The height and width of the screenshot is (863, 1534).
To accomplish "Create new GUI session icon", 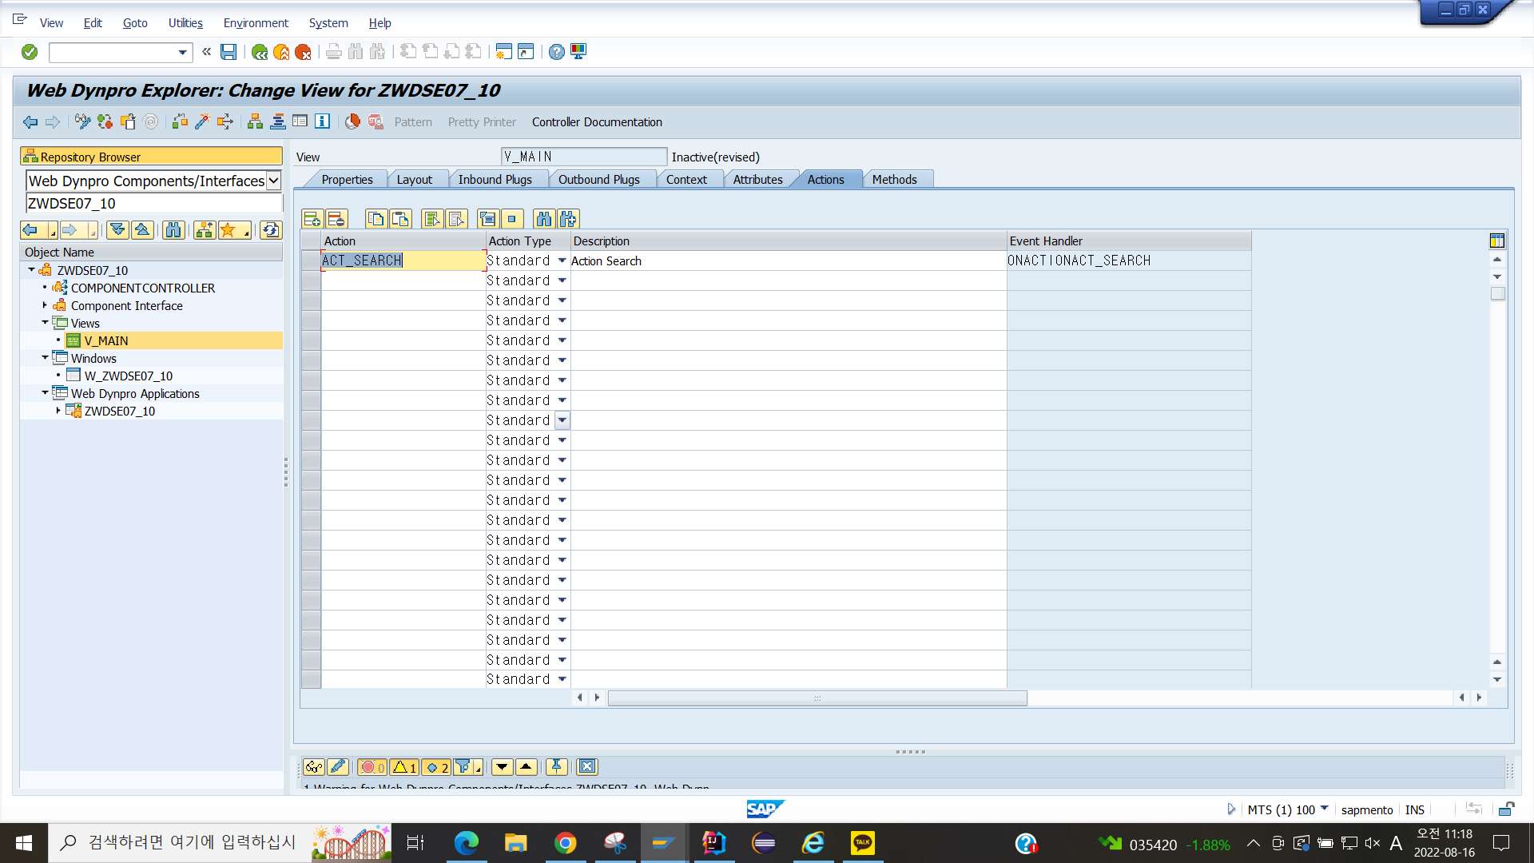I will (503, 52).
